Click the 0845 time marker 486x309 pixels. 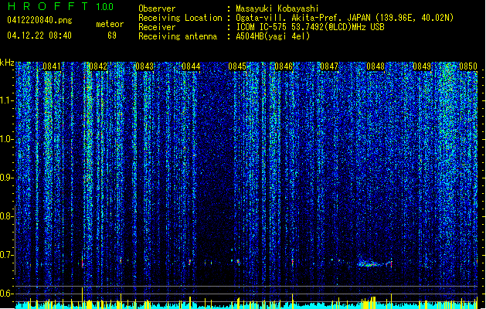coord(237,66)
